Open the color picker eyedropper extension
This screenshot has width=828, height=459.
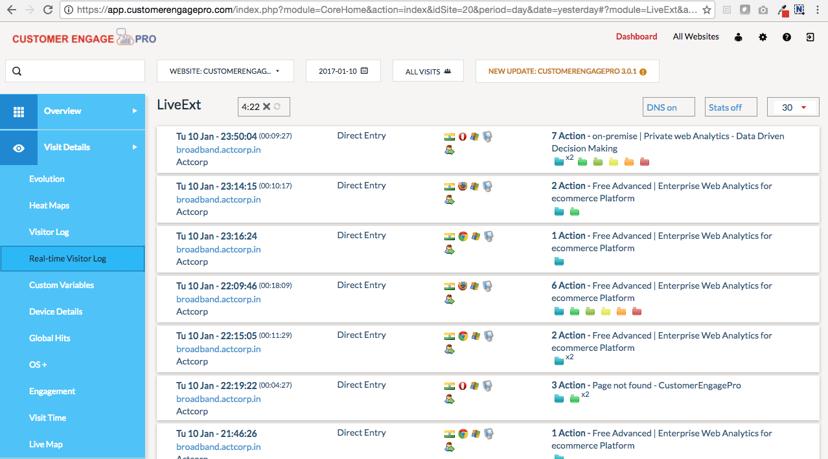pos(782,10)
